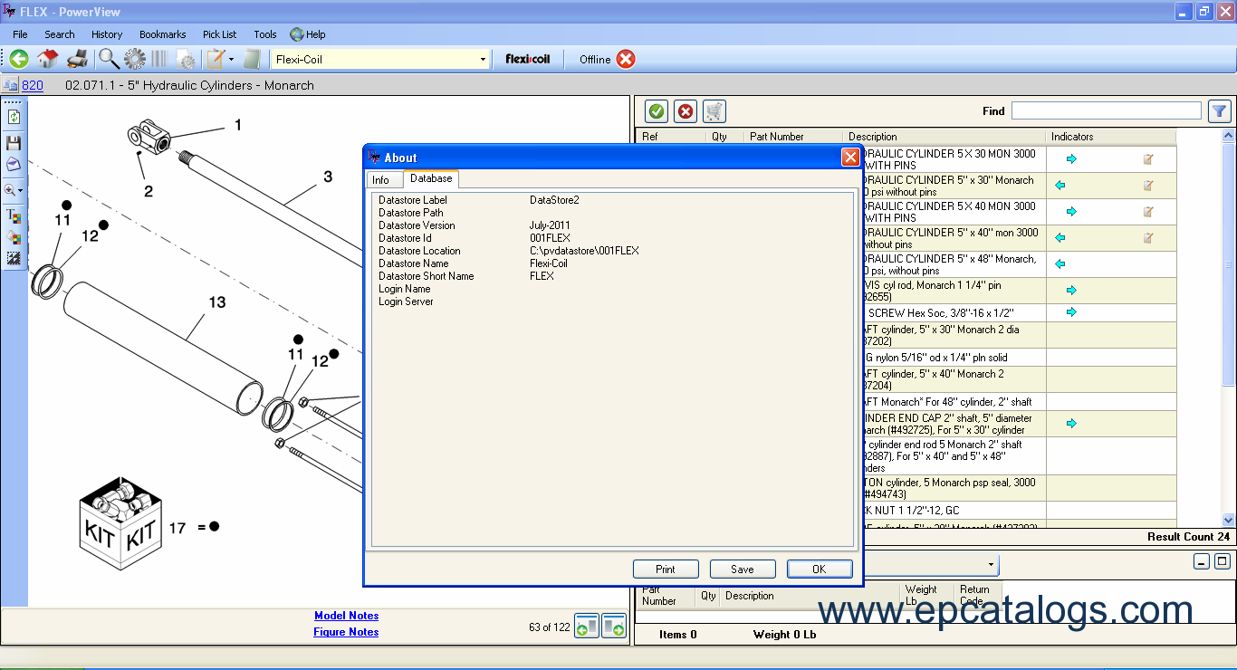Viewport: 1237px width, 670px height.
Task: Email the illustration with the envelope icon
Action: pos(14,164)
